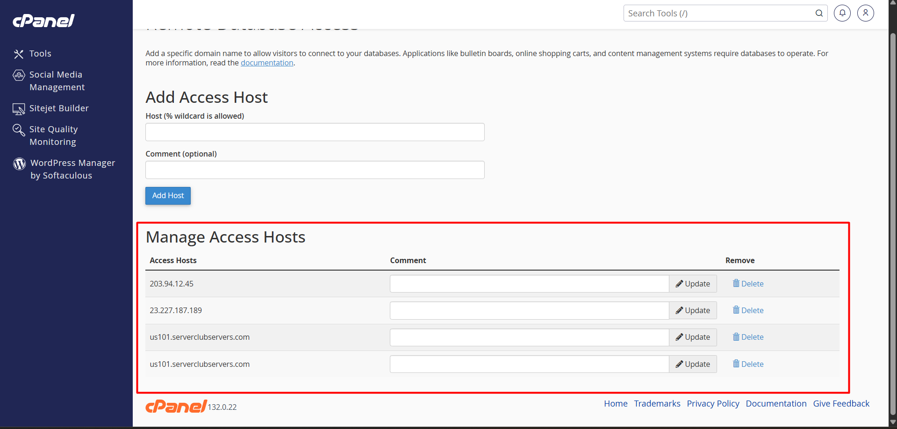Follow the documentation link in the description
The width and height of the screenshot is (897, 429).
267,63
